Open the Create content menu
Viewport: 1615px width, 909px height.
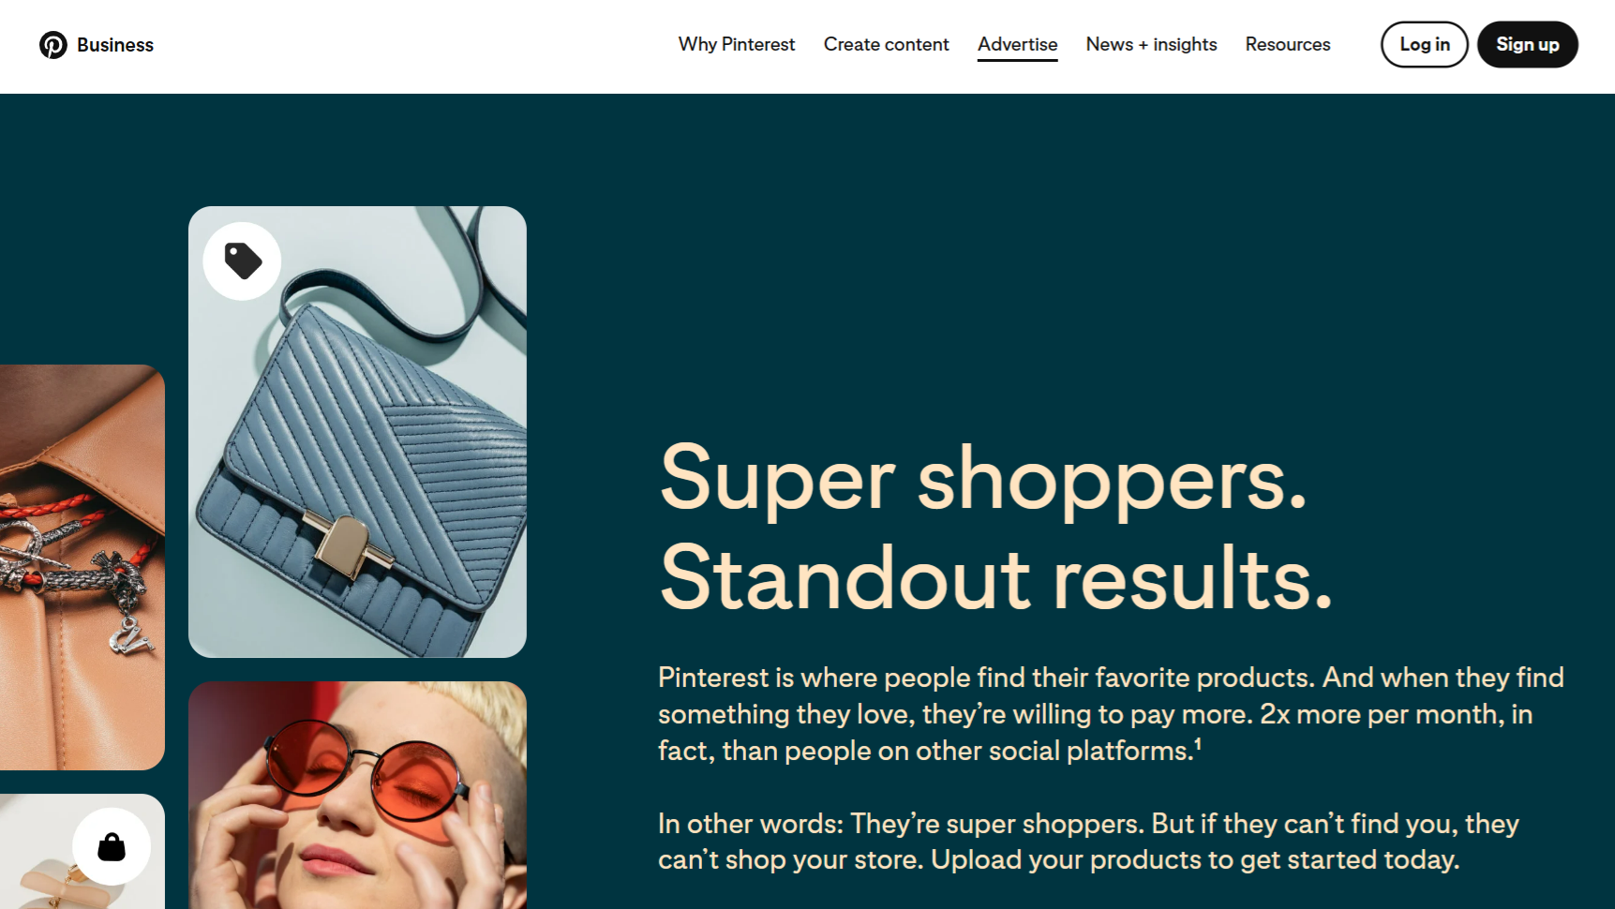[x=886, y=44]
